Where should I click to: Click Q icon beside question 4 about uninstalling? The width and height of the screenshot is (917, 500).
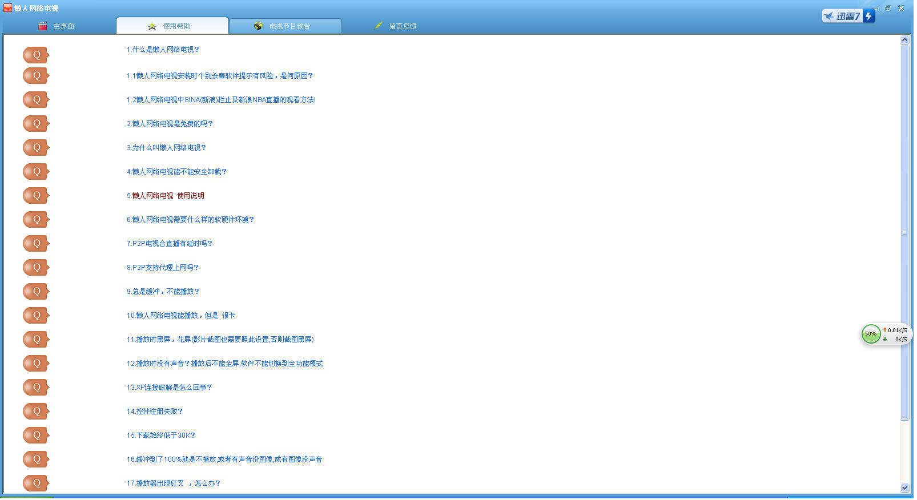coord(36,172)
